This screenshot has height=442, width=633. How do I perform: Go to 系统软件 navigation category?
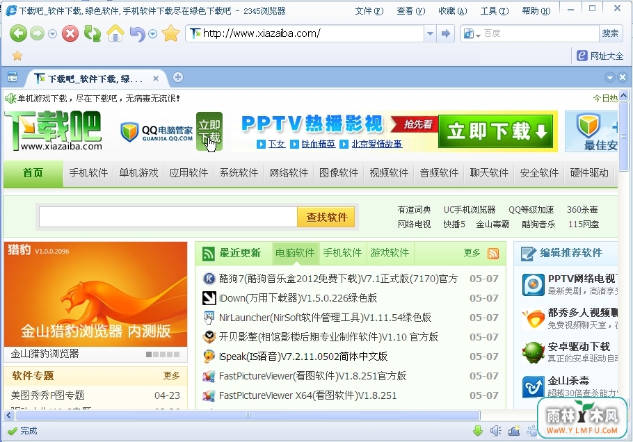pyautogui.click(x=239, y=173)
